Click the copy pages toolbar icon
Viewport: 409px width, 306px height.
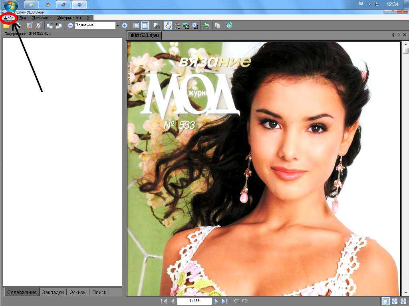click(217, 25)
